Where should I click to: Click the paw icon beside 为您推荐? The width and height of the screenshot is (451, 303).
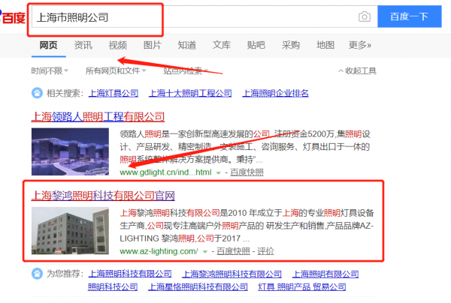click(x=36, y=274)
